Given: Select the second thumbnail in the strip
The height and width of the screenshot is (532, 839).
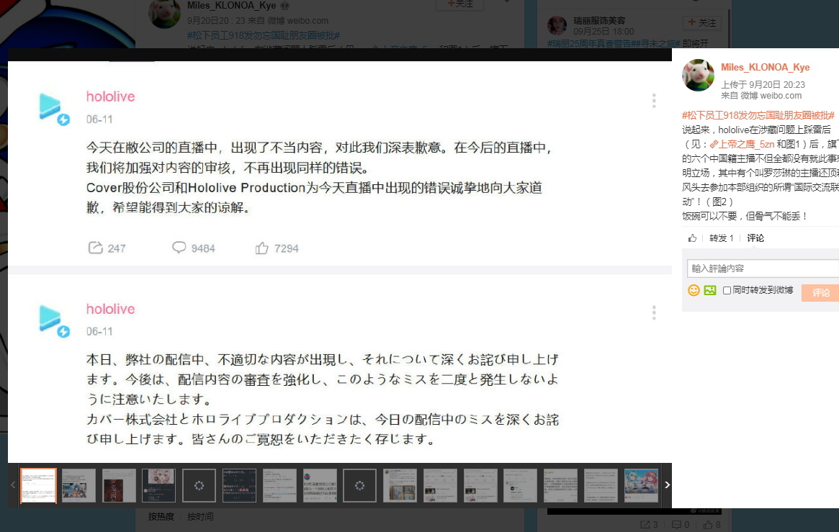Looking at the screenshot, I should coord(78,485).
